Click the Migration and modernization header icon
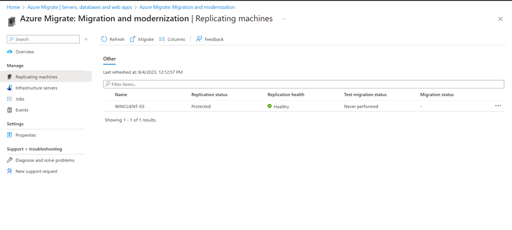512x230 pixels. click(x=11, y=22)
